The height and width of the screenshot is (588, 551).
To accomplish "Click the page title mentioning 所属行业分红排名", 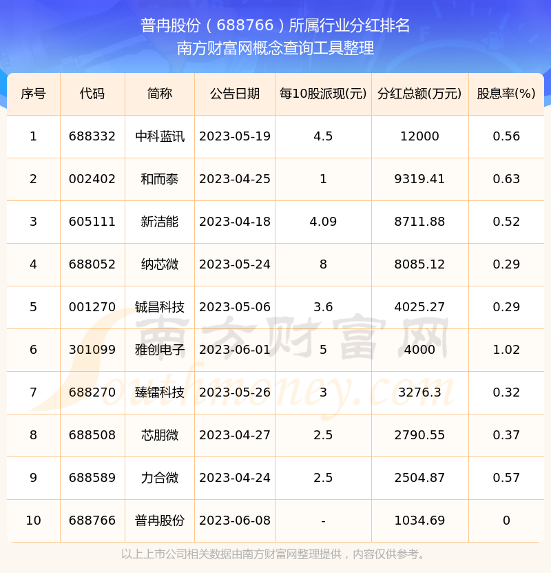I will tap(275, 25).
